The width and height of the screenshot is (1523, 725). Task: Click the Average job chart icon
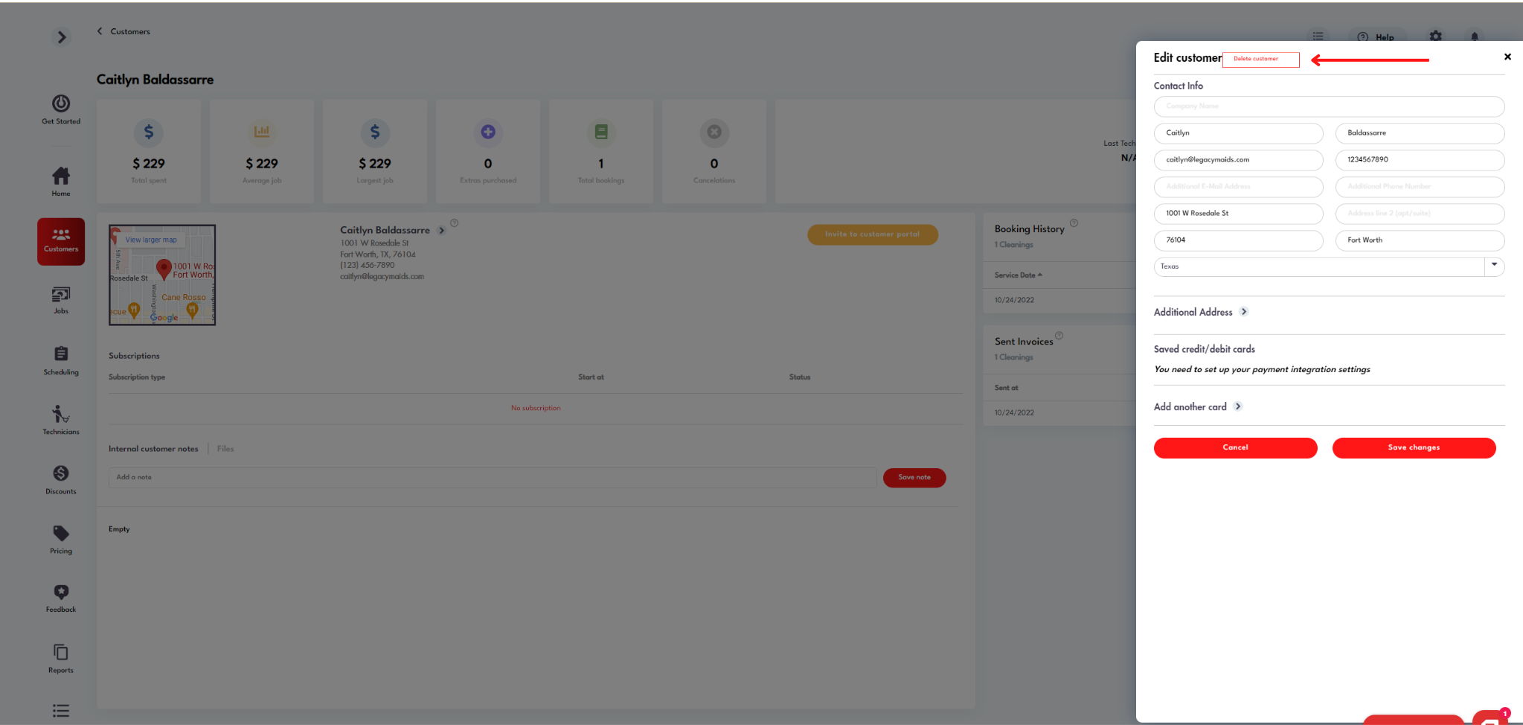click(x=262, y=132)
